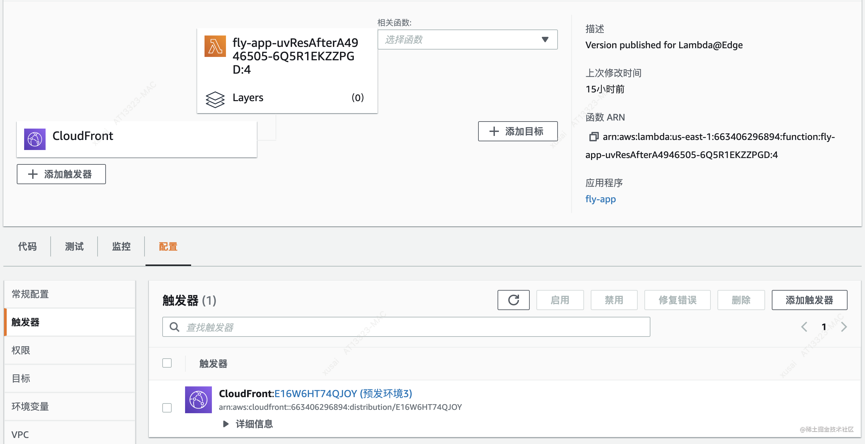Click 添加触发器 in the triggers panel header
Screen dimensions: 865x444
(809, 300)
